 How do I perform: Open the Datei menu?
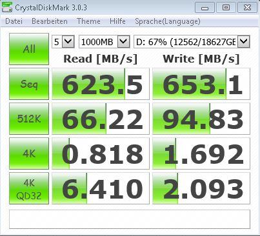pyautogui.click(x=14, y=21)
